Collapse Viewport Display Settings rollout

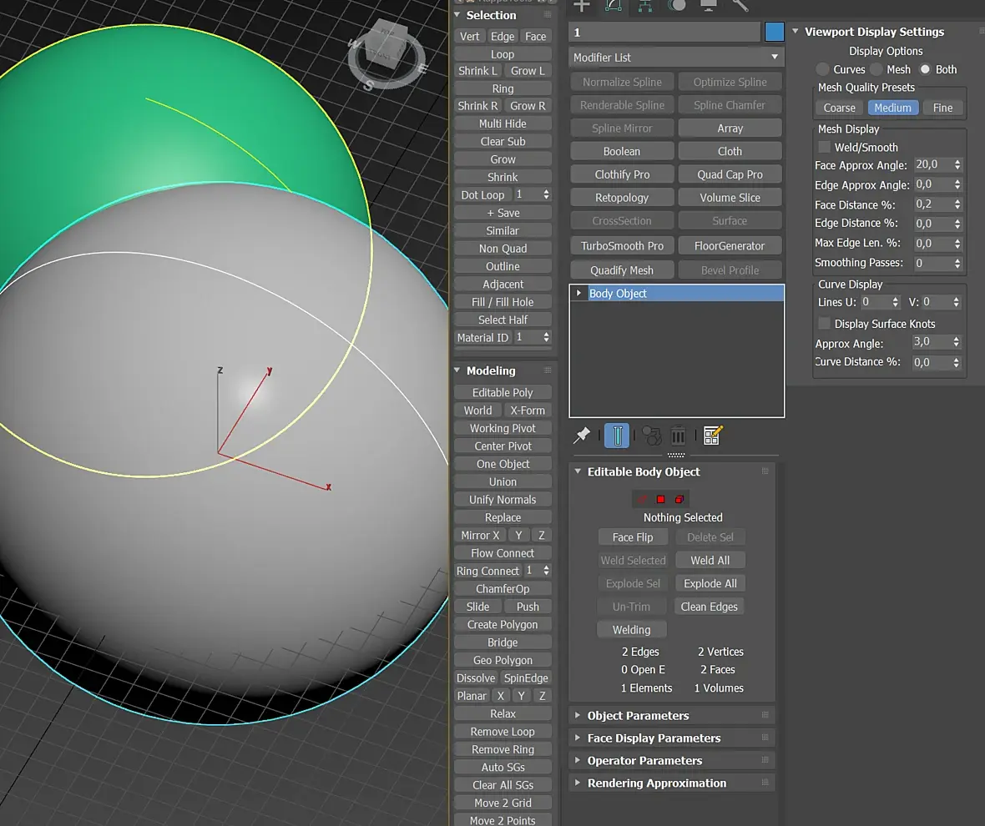tap(796, 31)
